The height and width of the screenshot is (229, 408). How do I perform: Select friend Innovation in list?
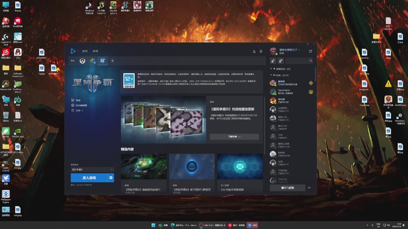tap(291, 92)
